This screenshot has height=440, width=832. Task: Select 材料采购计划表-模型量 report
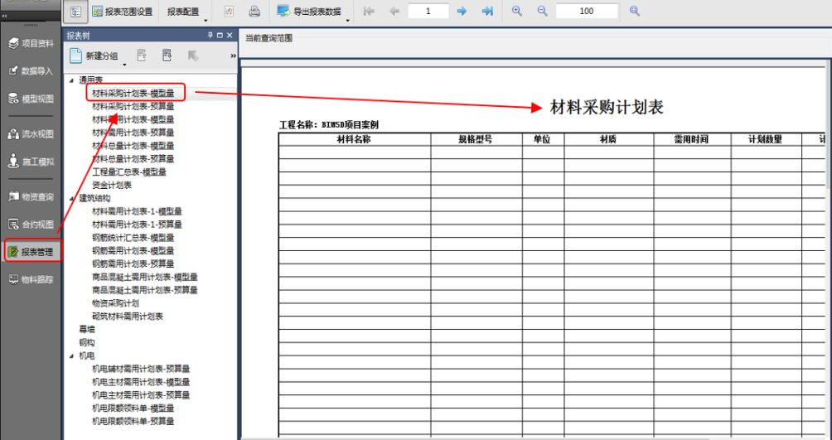[133, 94]
